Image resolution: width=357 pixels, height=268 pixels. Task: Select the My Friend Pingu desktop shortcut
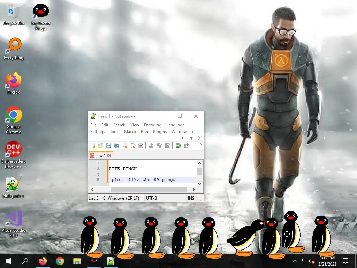pos(40,17)
